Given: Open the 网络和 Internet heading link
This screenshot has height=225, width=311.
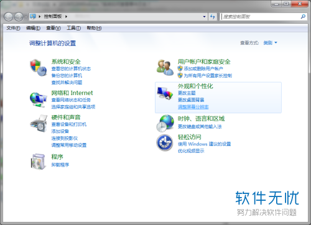Looking at the screenshot, I should pyautogui.click(x=72, y=93).
